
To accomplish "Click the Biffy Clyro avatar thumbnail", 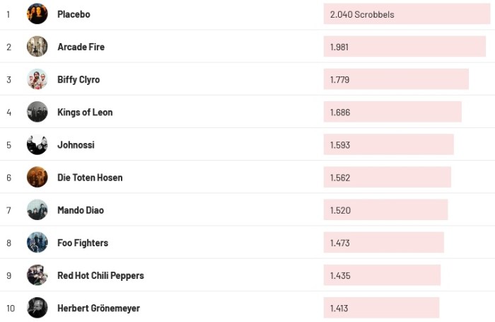I will (37, 79).
